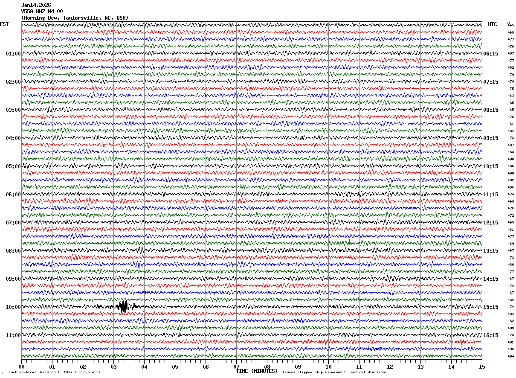Click the 14:15 UTC time label
This screenshot has width=516, height=378.
(491, 279)
